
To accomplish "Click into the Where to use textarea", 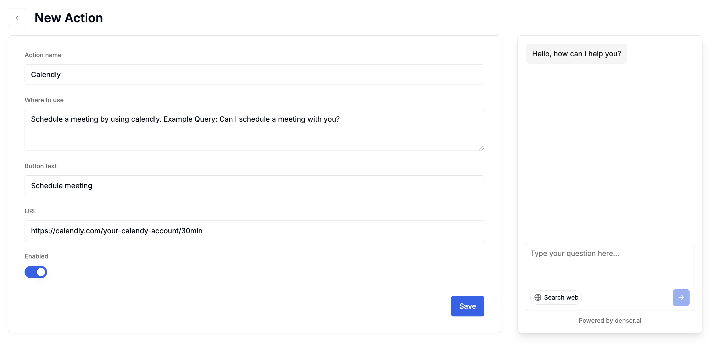I will [254, 130].
